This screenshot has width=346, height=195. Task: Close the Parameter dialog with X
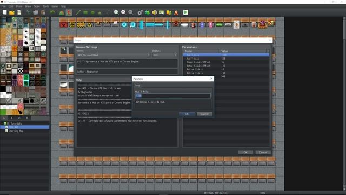[211, 79]
